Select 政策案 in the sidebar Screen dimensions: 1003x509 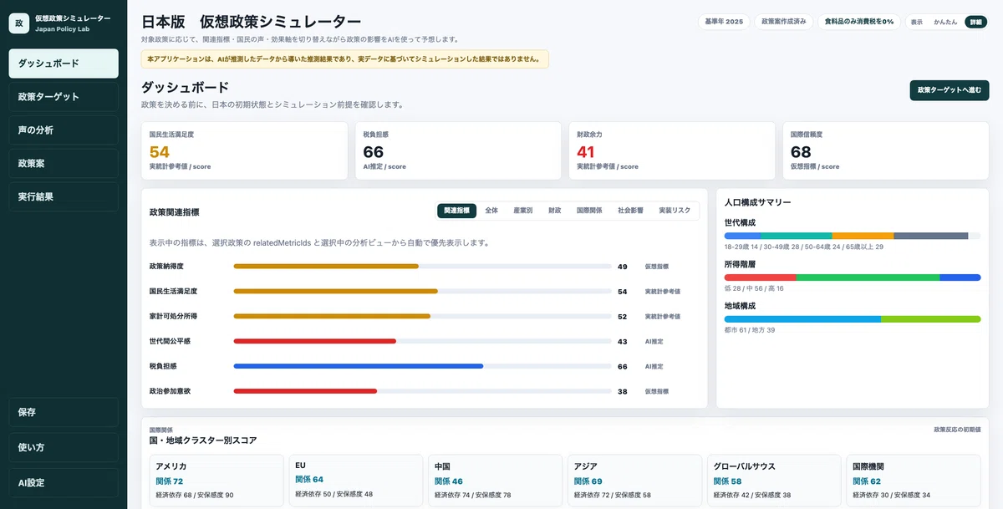tap(64, 164)
